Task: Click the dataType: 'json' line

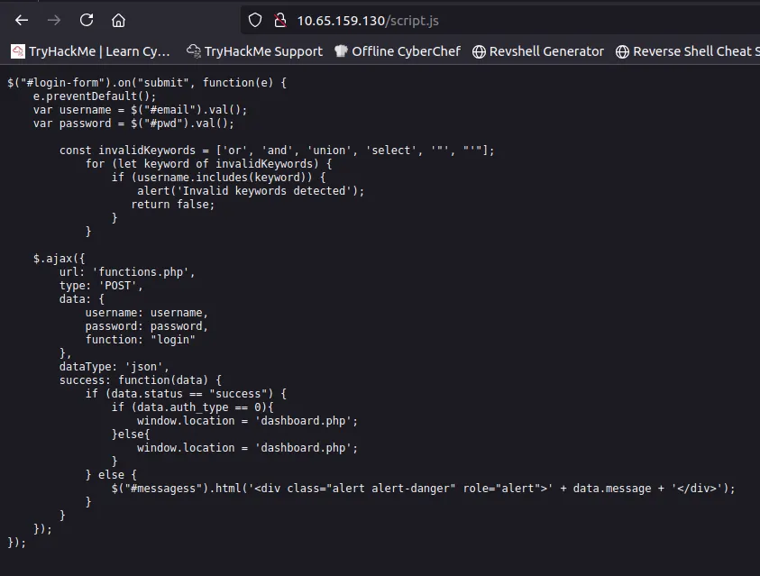Action: (114, 367)
